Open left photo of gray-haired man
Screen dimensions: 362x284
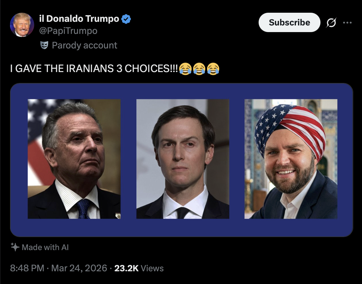pos(74,159)
